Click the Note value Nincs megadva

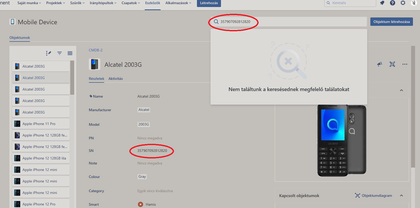tap(150, 163)
